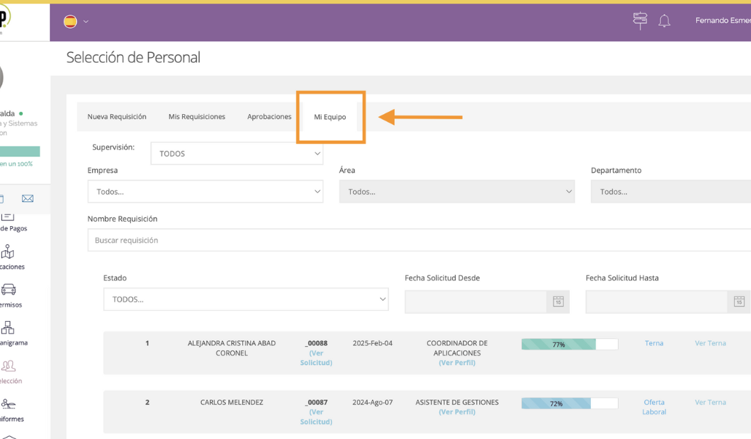Click requisition number _00087

316,402
